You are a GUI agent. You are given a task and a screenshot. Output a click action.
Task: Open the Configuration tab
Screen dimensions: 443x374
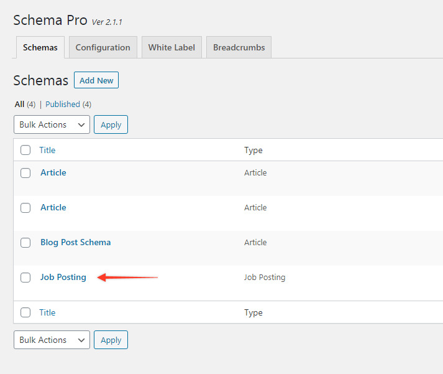tap(103, 47)
